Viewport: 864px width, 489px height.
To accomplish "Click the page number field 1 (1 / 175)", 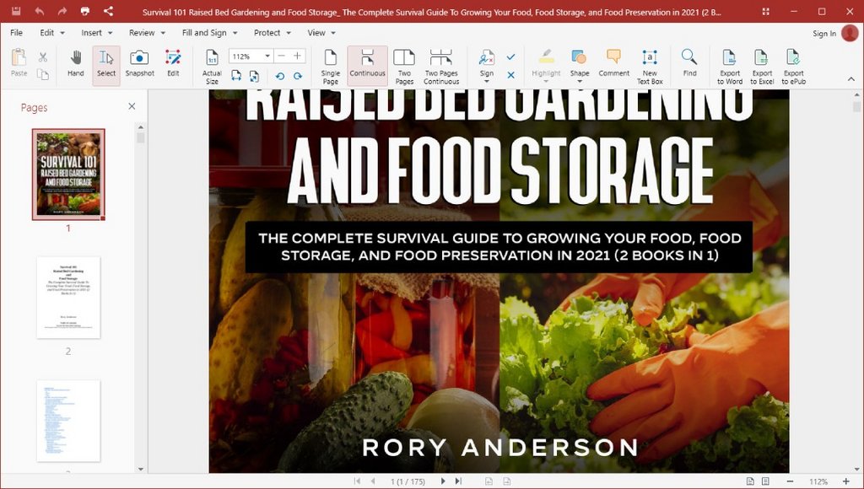I will pyautogui.click(x=408, y=482).
